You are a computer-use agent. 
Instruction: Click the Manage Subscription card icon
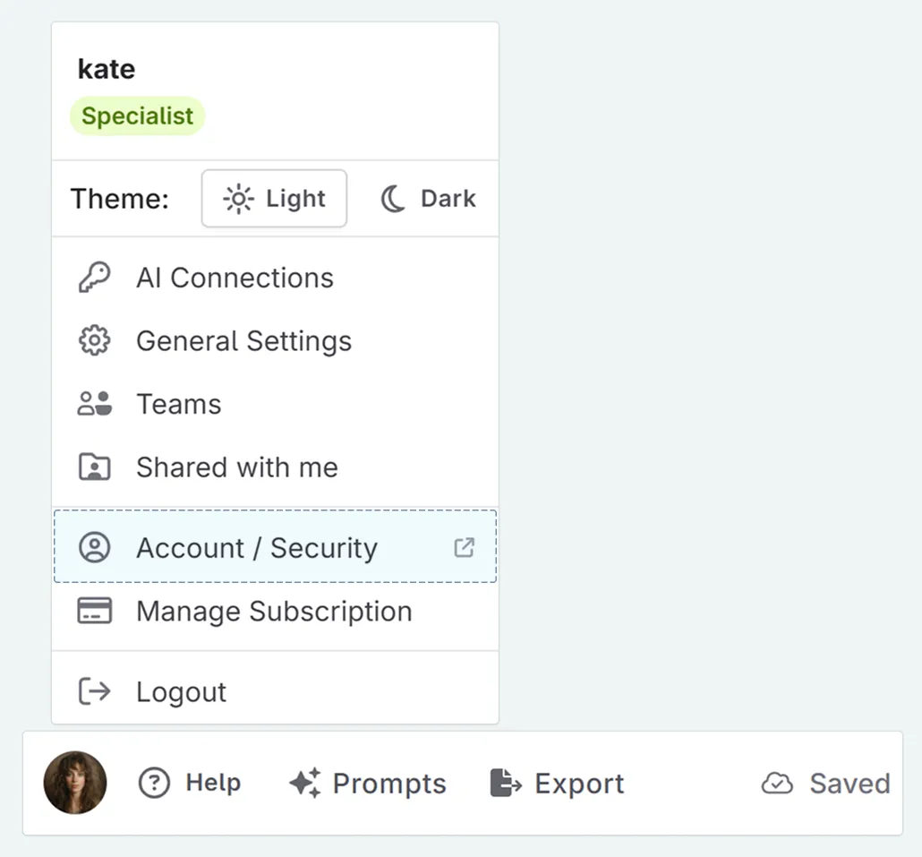94,610
